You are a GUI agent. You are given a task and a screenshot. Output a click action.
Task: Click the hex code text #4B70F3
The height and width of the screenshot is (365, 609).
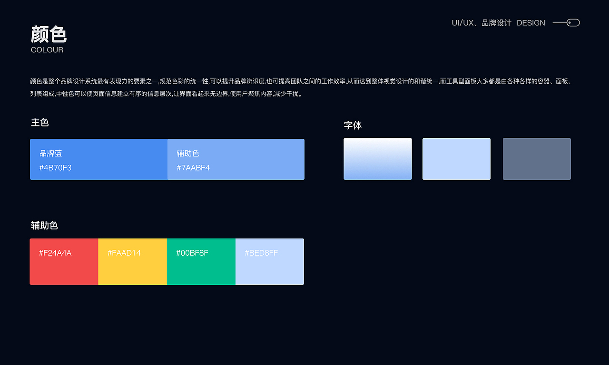point(55,167)
